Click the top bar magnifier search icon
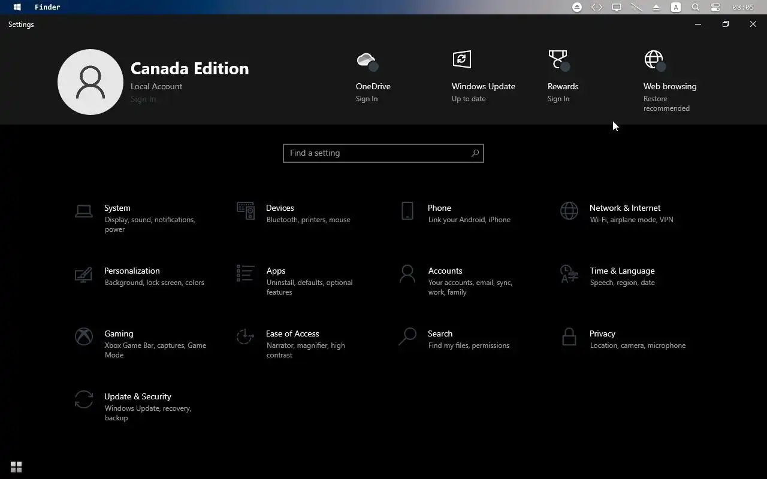This screenshot has width=767, height=479. [696, 7]
